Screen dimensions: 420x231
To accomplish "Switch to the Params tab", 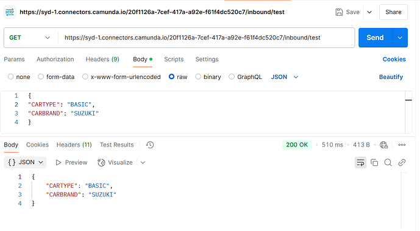I will 14,60.
